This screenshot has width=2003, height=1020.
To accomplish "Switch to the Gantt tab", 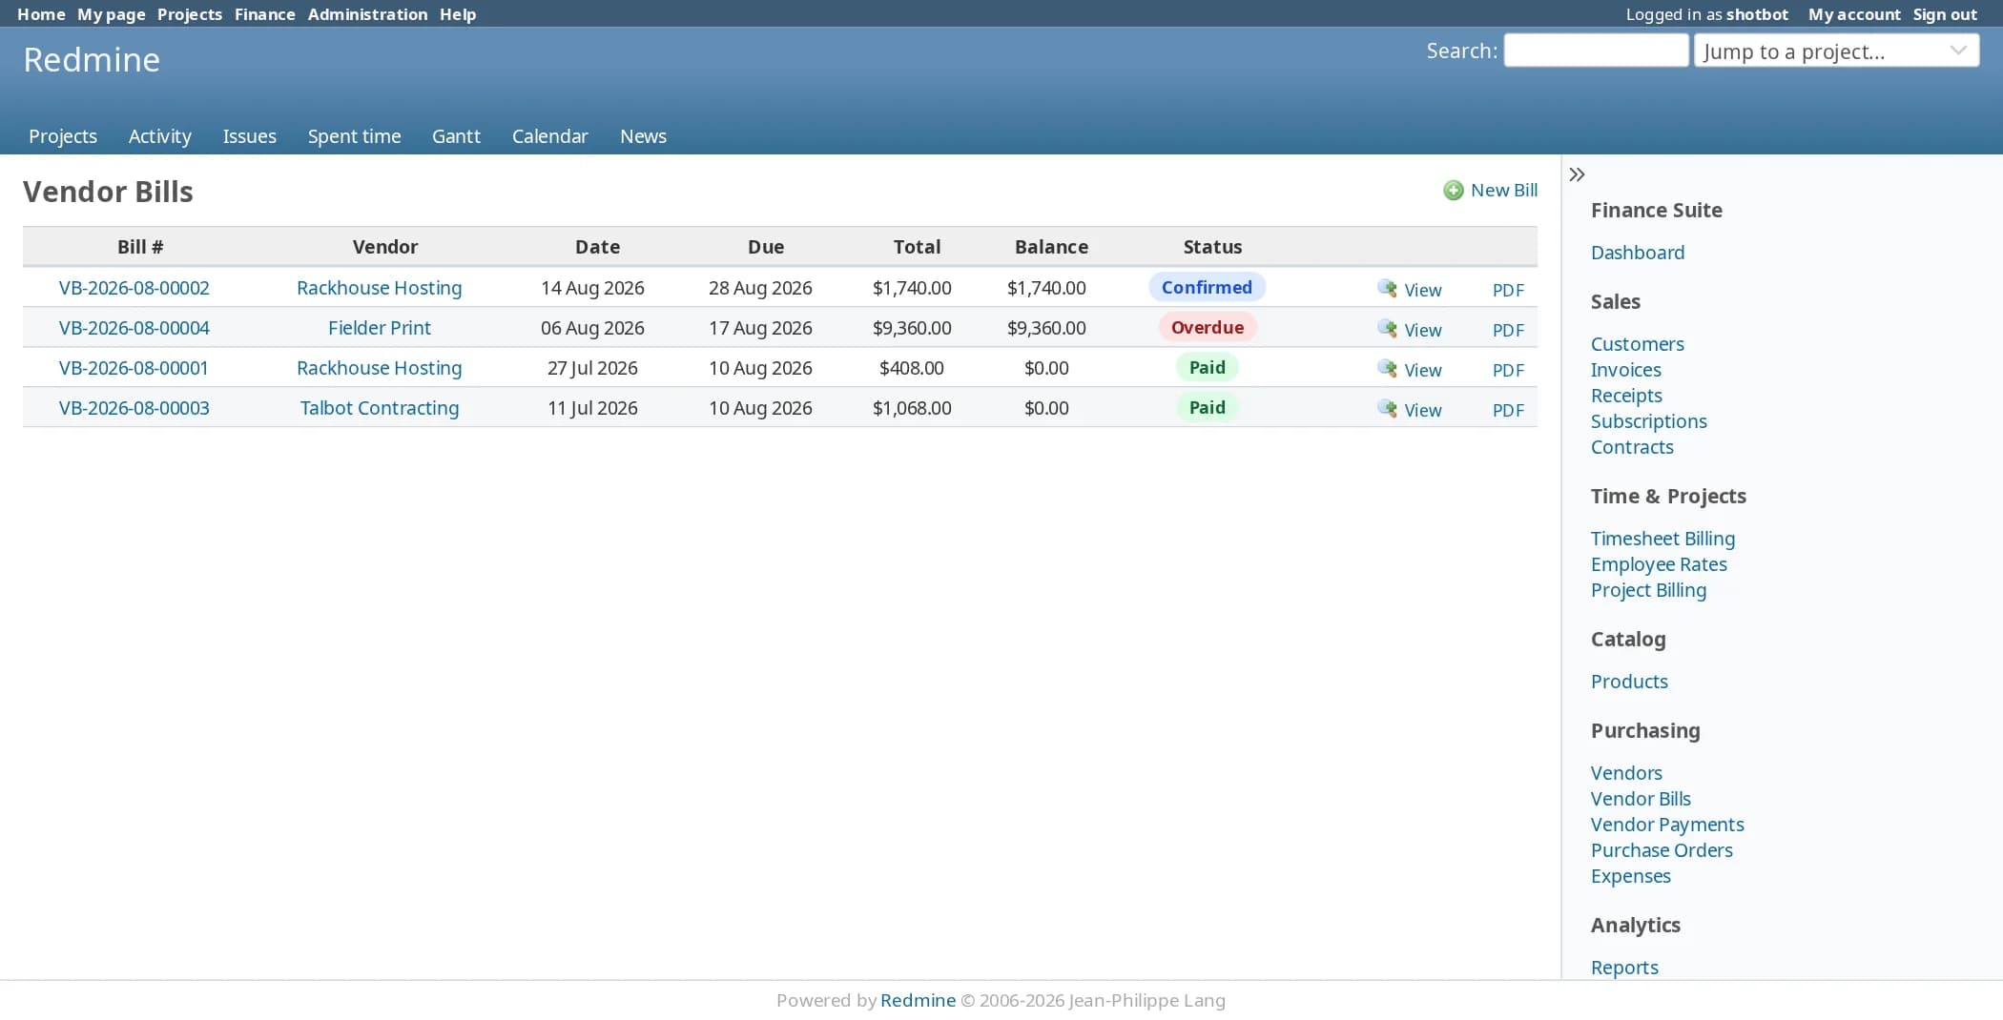I will [456, 136].
